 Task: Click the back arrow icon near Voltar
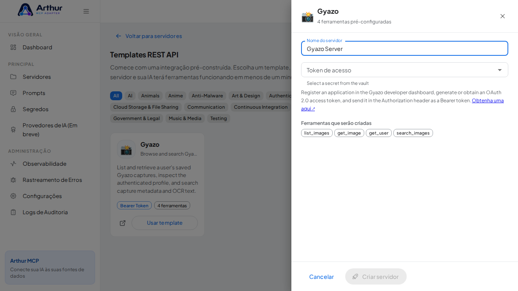(x=119, y=36)
